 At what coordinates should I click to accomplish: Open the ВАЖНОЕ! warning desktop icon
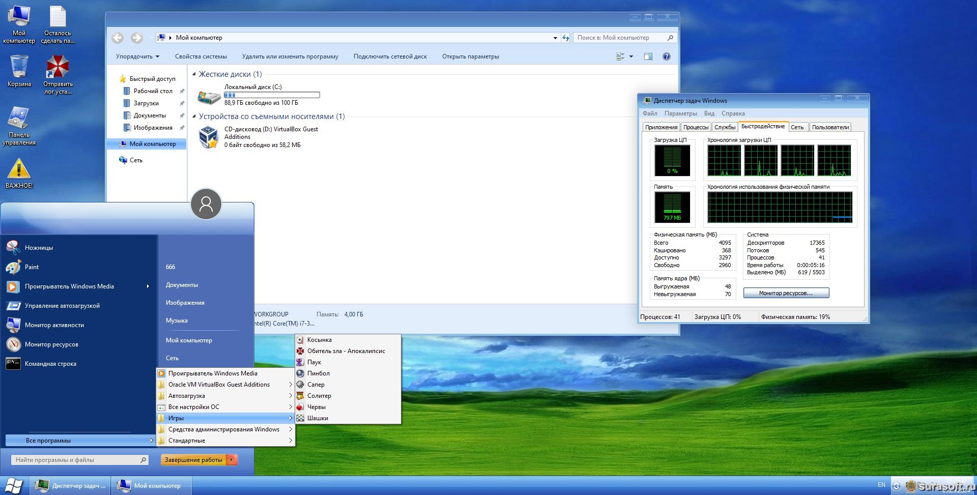click(x=19, y=170)
